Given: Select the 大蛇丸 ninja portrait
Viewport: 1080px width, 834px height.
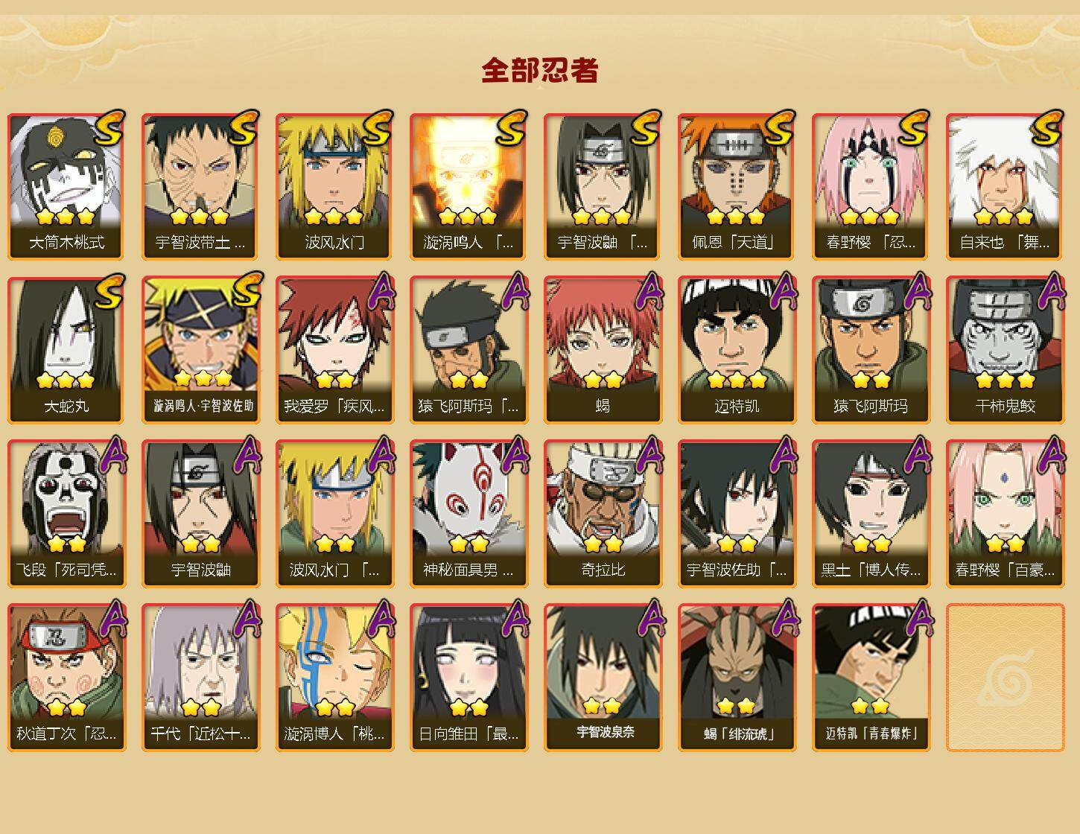Looking at the screenshot, I should pyautogui.click(x=66, y=350).
